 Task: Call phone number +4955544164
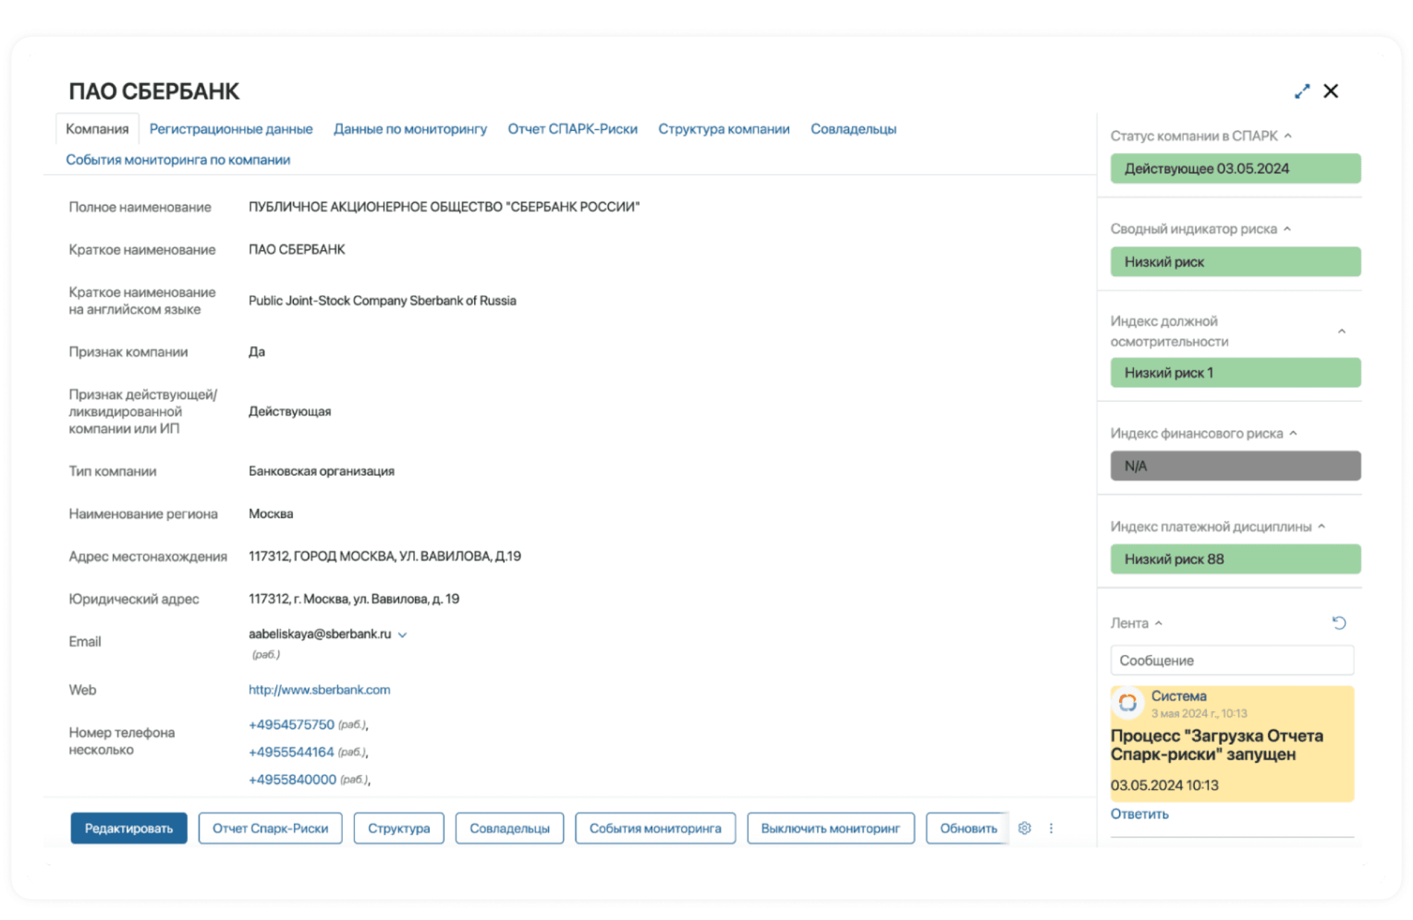coord(292,752)
